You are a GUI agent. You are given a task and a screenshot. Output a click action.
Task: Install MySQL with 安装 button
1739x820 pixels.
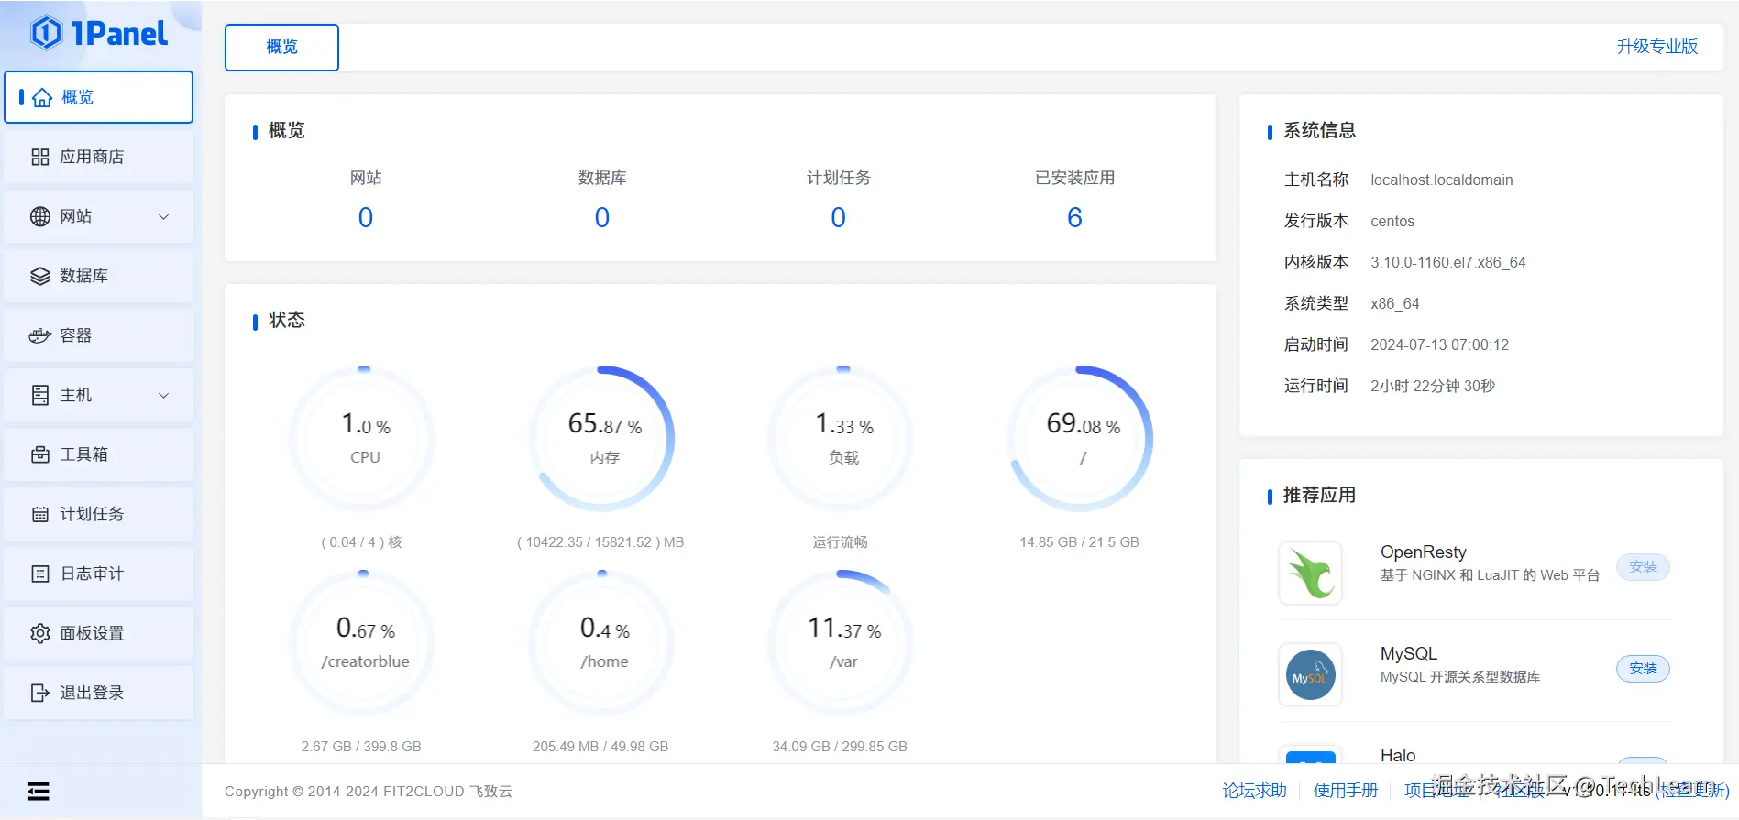pos(1643,669)
